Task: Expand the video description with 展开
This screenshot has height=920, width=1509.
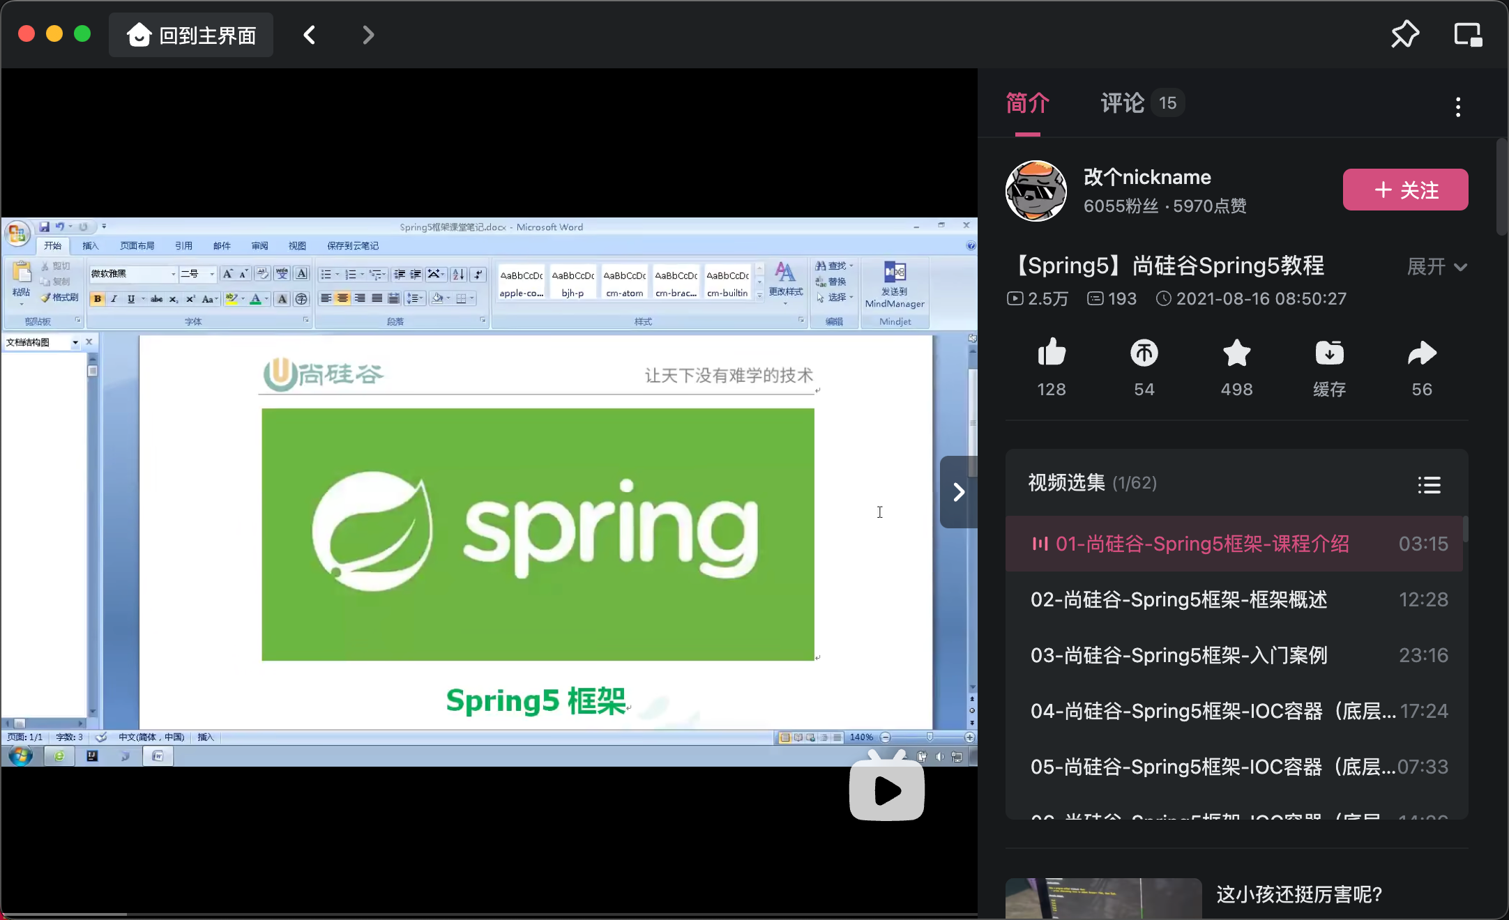Action: (x=1436, y=266)
